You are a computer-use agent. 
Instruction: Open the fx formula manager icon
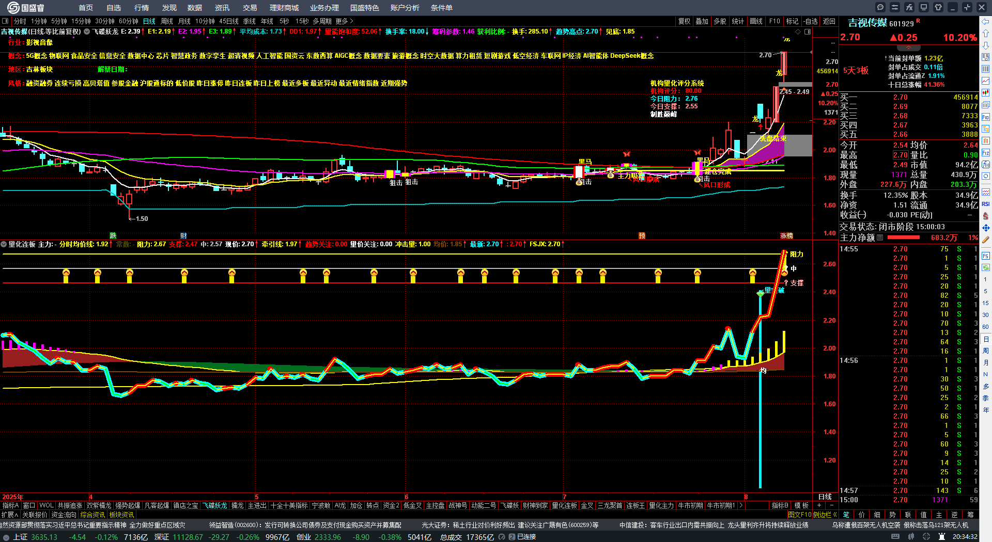909,7
